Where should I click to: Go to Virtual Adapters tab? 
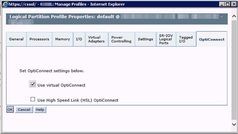[x=96, y=39]
